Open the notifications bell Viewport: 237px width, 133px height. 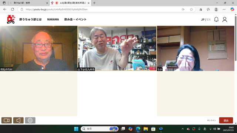click(216, 20)
